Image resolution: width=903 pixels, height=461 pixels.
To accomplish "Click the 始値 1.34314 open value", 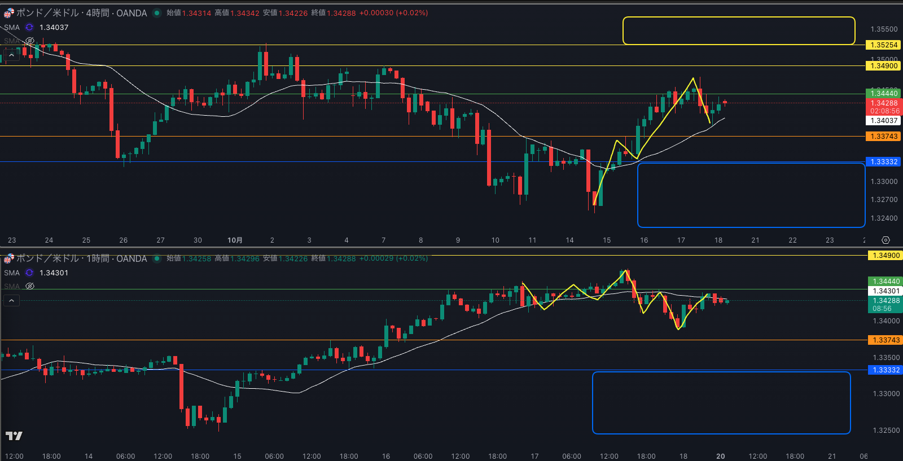I will coord(189,13).
